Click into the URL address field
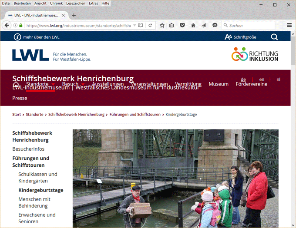The height and width of the screenshot is (228, 296). tap(78, 26)
